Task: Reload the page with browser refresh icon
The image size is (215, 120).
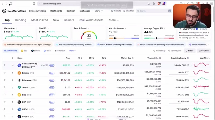Action: pyautogui.click(x=10, y=4)
